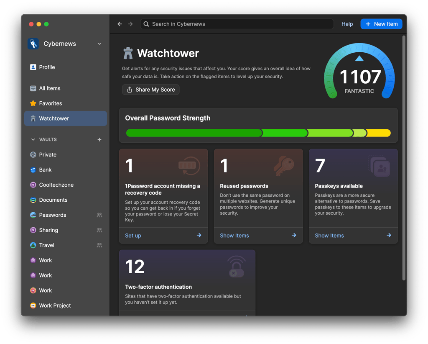The height and width of the screenshot is (344, 428).
Task: Focus the Search in Cybernews field
Action: point(237,24)
